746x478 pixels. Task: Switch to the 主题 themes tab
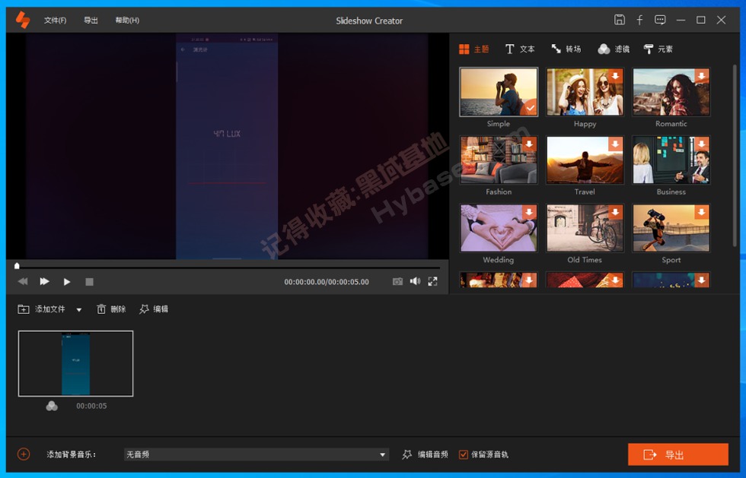pyautogui.click(x=473, y=49)
